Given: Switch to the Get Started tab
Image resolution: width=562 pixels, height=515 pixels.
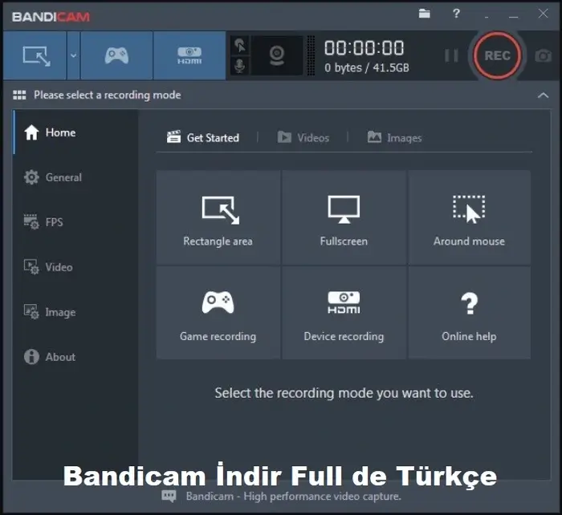Looking at the screenshot, I should 203,137.
